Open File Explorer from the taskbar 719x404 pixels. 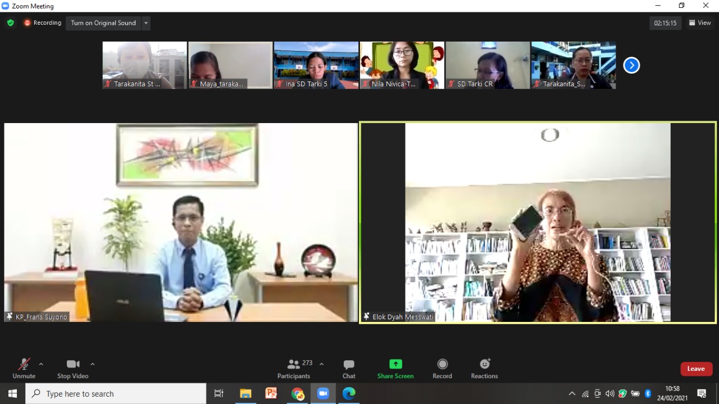tap(245, 393)
